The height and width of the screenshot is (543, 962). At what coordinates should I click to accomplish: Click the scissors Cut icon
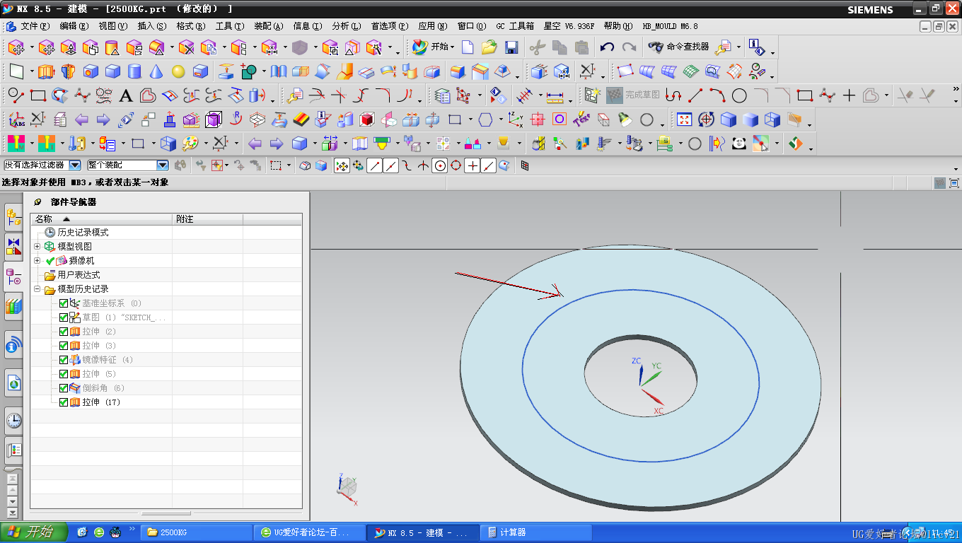point(538,47)
